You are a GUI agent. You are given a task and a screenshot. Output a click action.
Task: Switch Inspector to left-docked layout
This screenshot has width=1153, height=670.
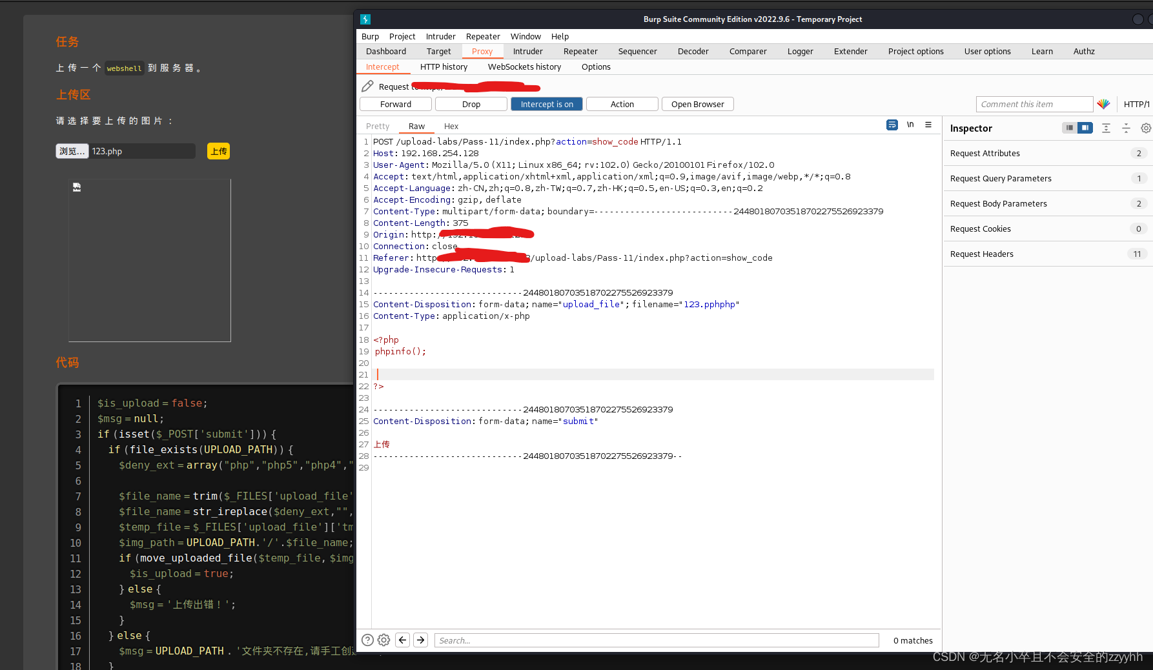1070,128
